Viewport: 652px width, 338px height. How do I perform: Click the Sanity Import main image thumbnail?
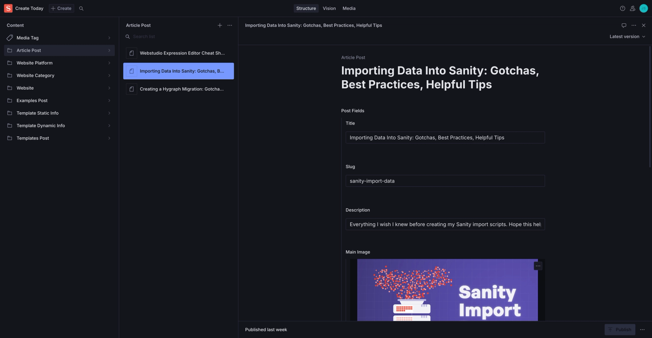(x=447, y=290)
